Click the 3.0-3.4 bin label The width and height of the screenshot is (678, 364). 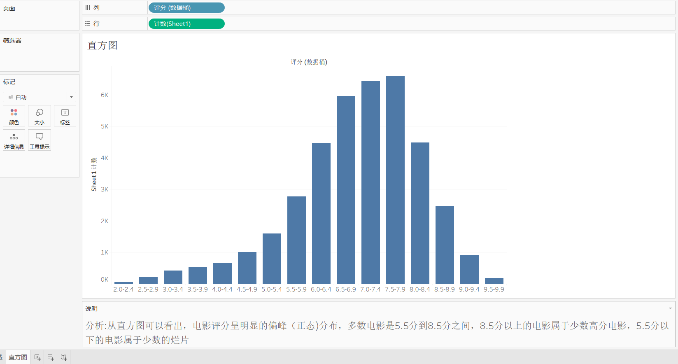point(173,289)
